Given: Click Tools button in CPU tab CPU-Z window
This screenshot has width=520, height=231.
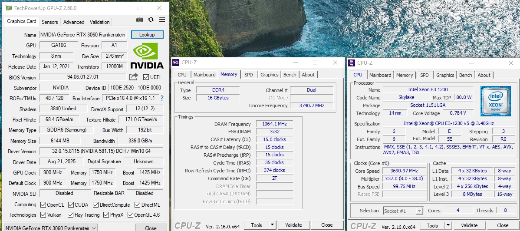Looking at the screenshot, I should (432, 225).
